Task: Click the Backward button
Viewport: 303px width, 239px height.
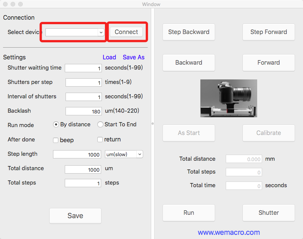Action: point(189,63)
